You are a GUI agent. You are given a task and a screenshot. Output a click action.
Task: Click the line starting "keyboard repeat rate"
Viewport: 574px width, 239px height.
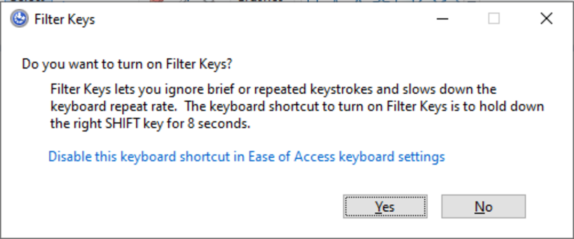click(x=297, y=107)
